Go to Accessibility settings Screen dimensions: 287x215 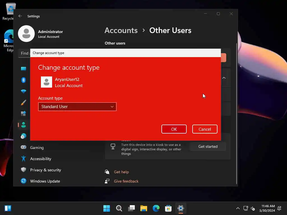point(41,159)
